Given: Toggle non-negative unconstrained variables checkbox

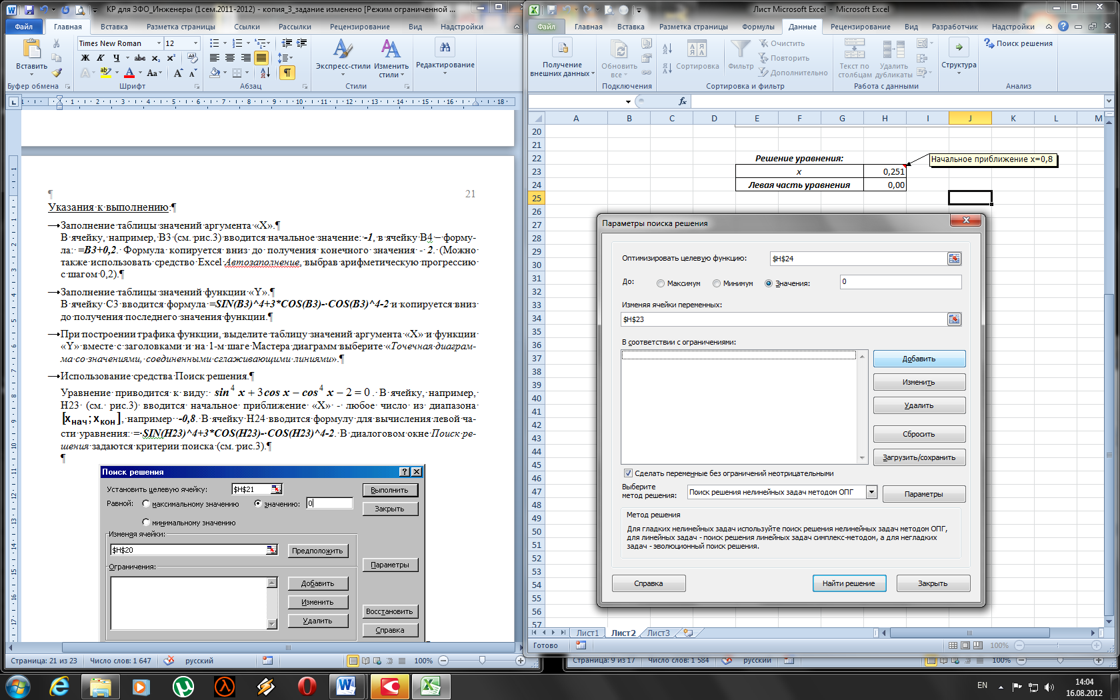Looking at the screenshot, I should click(628, 473).
